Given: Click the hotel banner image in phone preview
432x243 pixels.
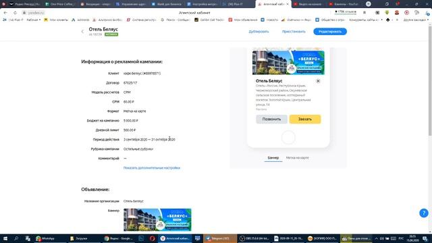Looking at the screenshot, I should click(x=288, y=63).
